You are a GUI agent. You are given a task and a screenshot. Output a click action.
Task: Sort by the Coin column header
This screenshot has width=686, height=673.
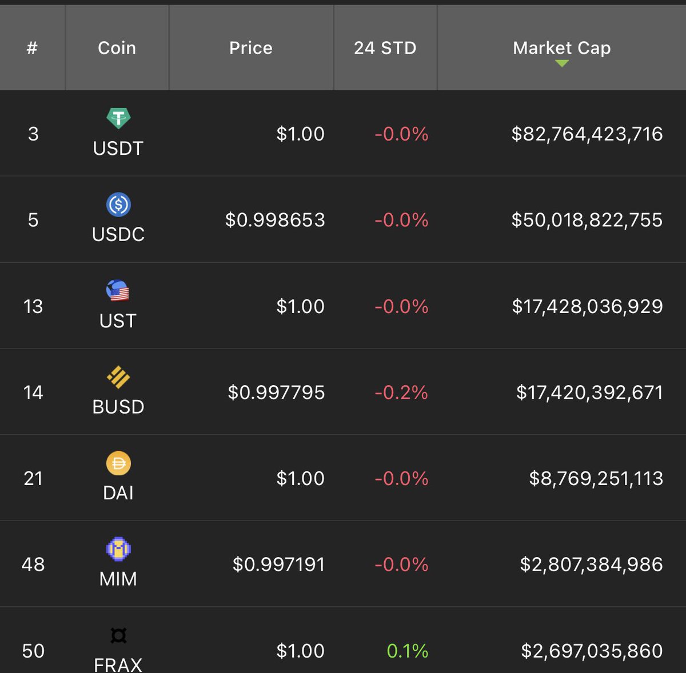tap(117, 48)
